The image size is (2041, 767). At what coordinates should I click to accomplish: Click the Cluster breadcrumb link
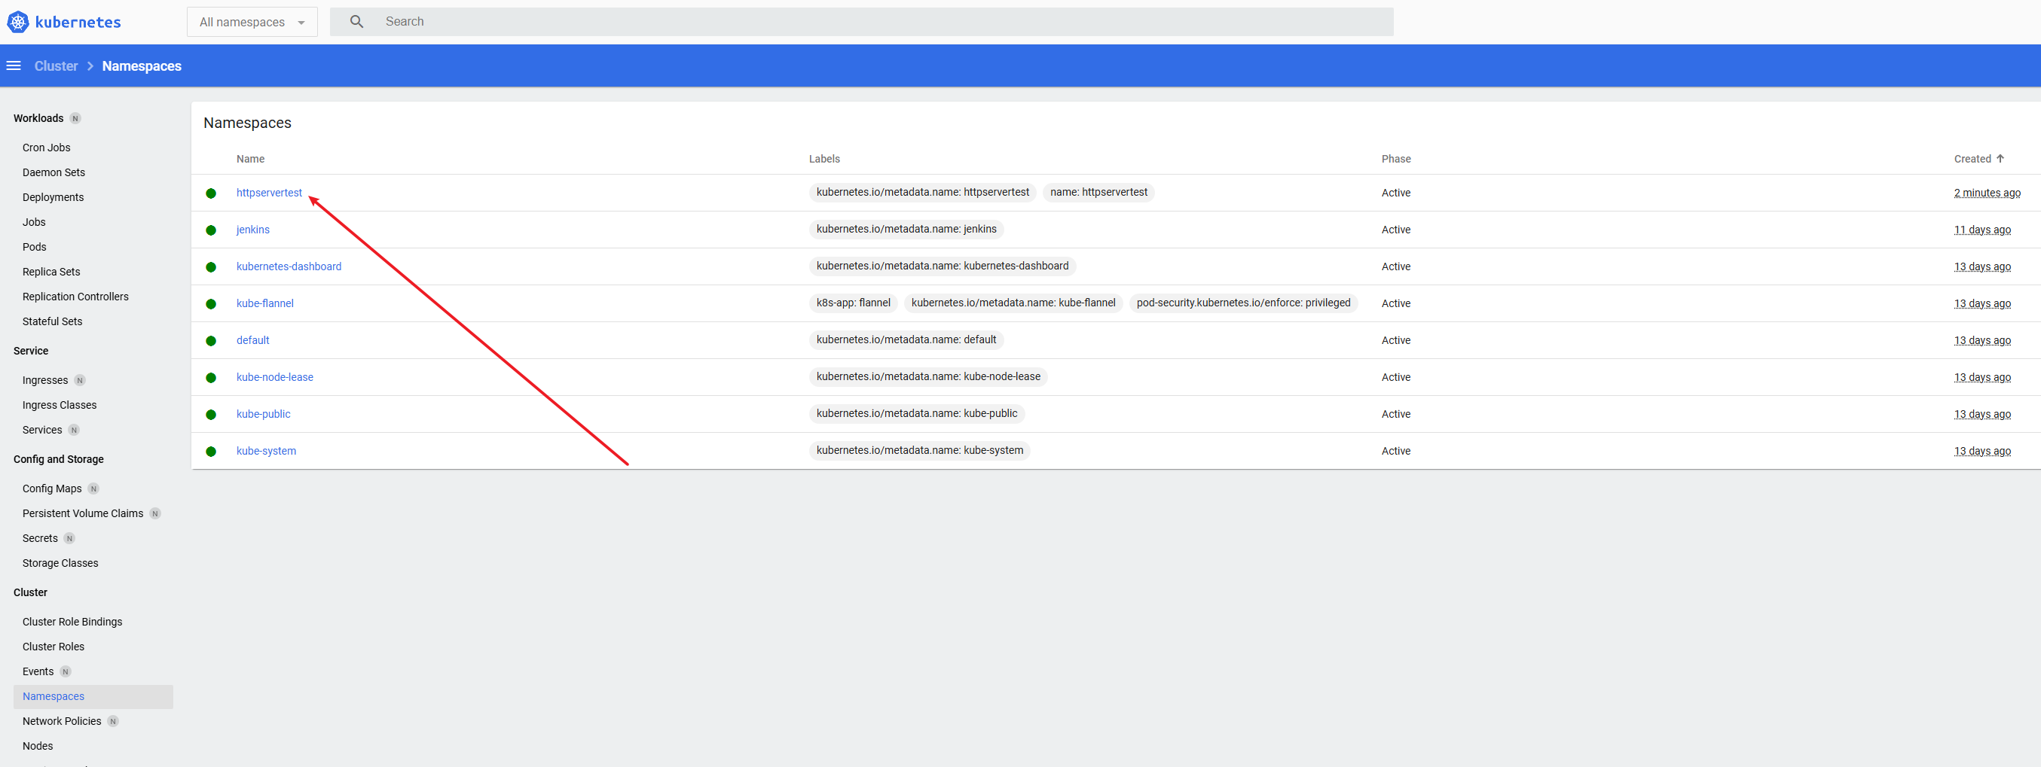tap(57, 66)
